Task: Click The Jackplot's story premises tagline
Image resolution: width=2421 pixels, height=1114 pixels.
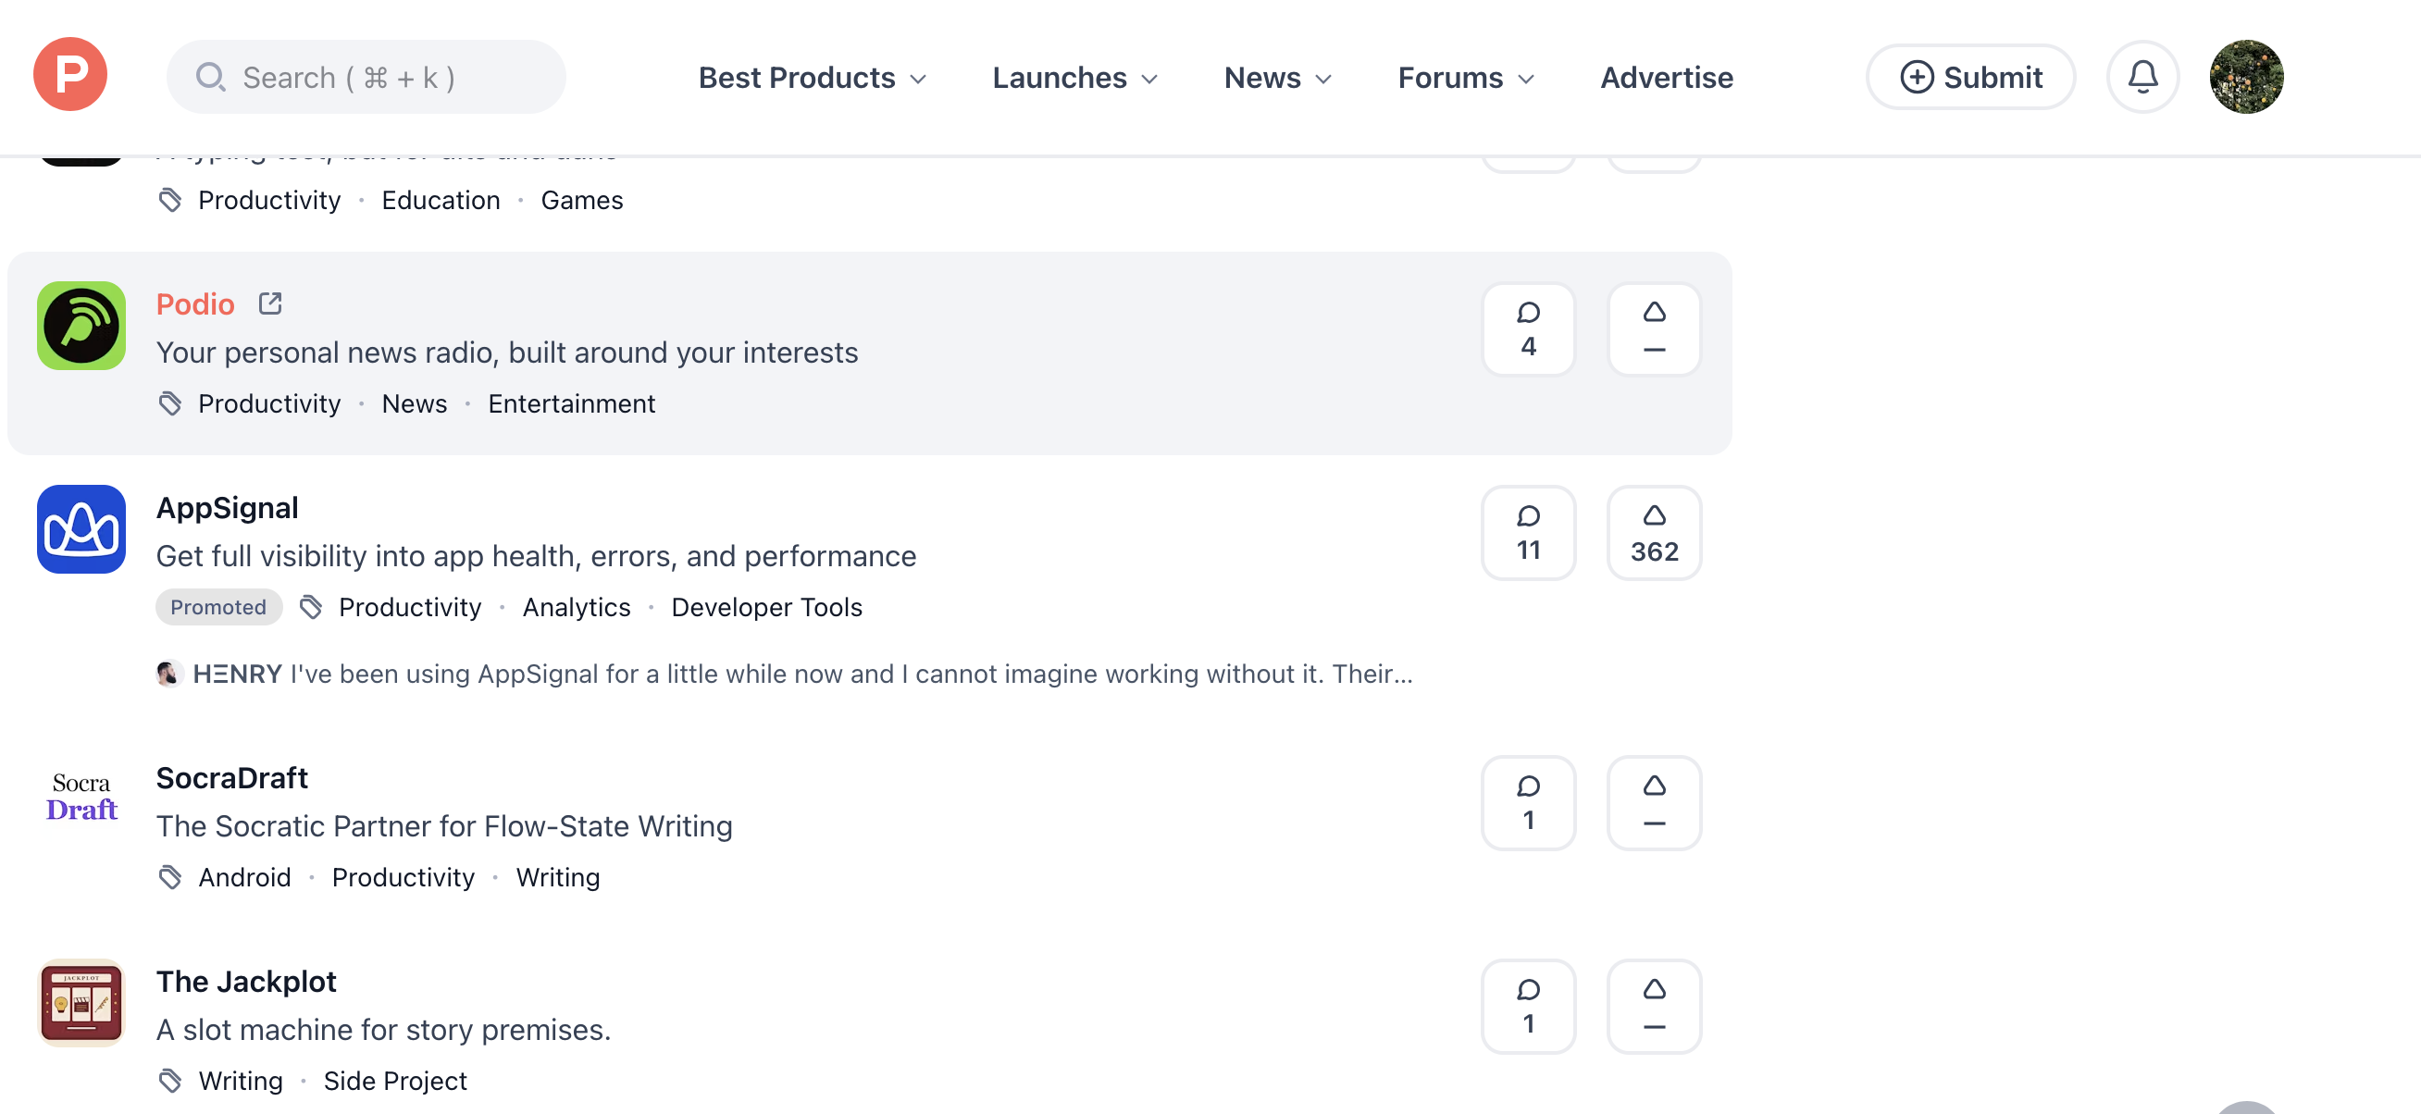Action: (383, 1030)
